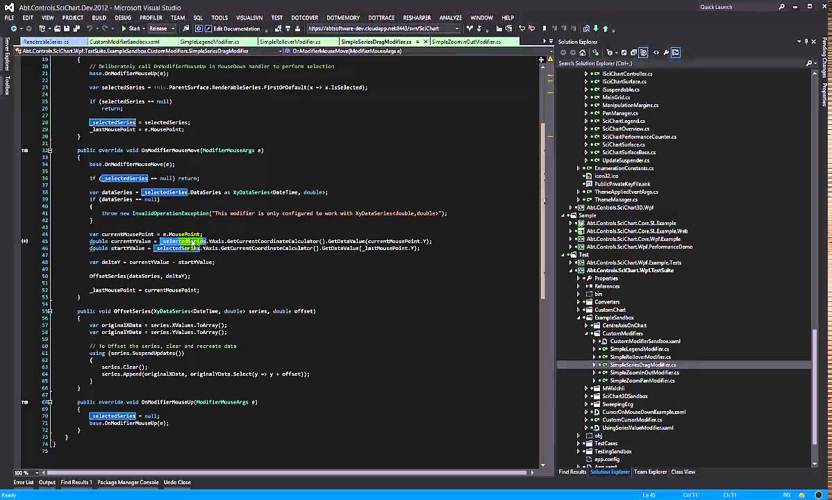Screen dimensions: 832x500
Task: Click the Refresh icon in Solution Explorer
Action: pos(624,53)
